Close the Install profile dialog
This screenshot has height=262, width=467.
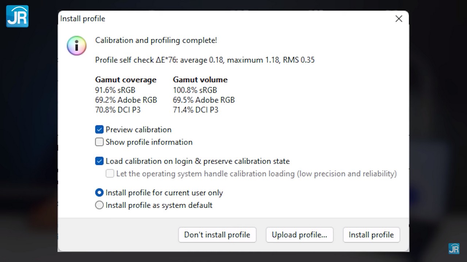pyautogui.click(x=399, y=19)
